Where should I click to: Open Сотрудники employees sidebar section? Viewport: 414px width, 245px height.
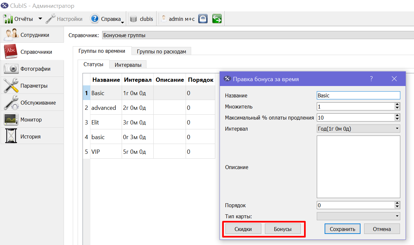coord(32,35)
